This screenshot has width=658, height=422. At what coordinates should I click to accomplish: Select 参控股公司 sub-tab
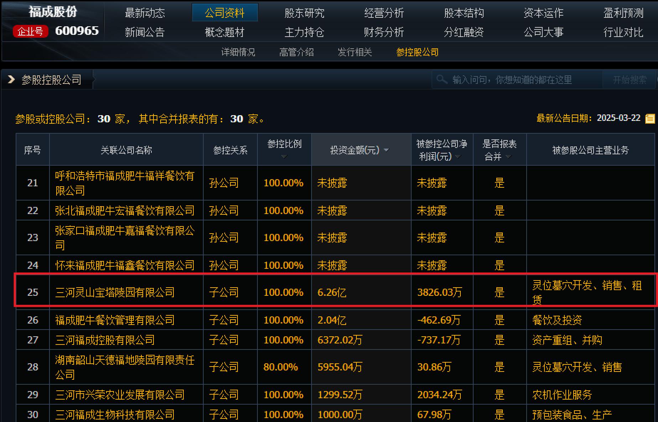point(417,52)
